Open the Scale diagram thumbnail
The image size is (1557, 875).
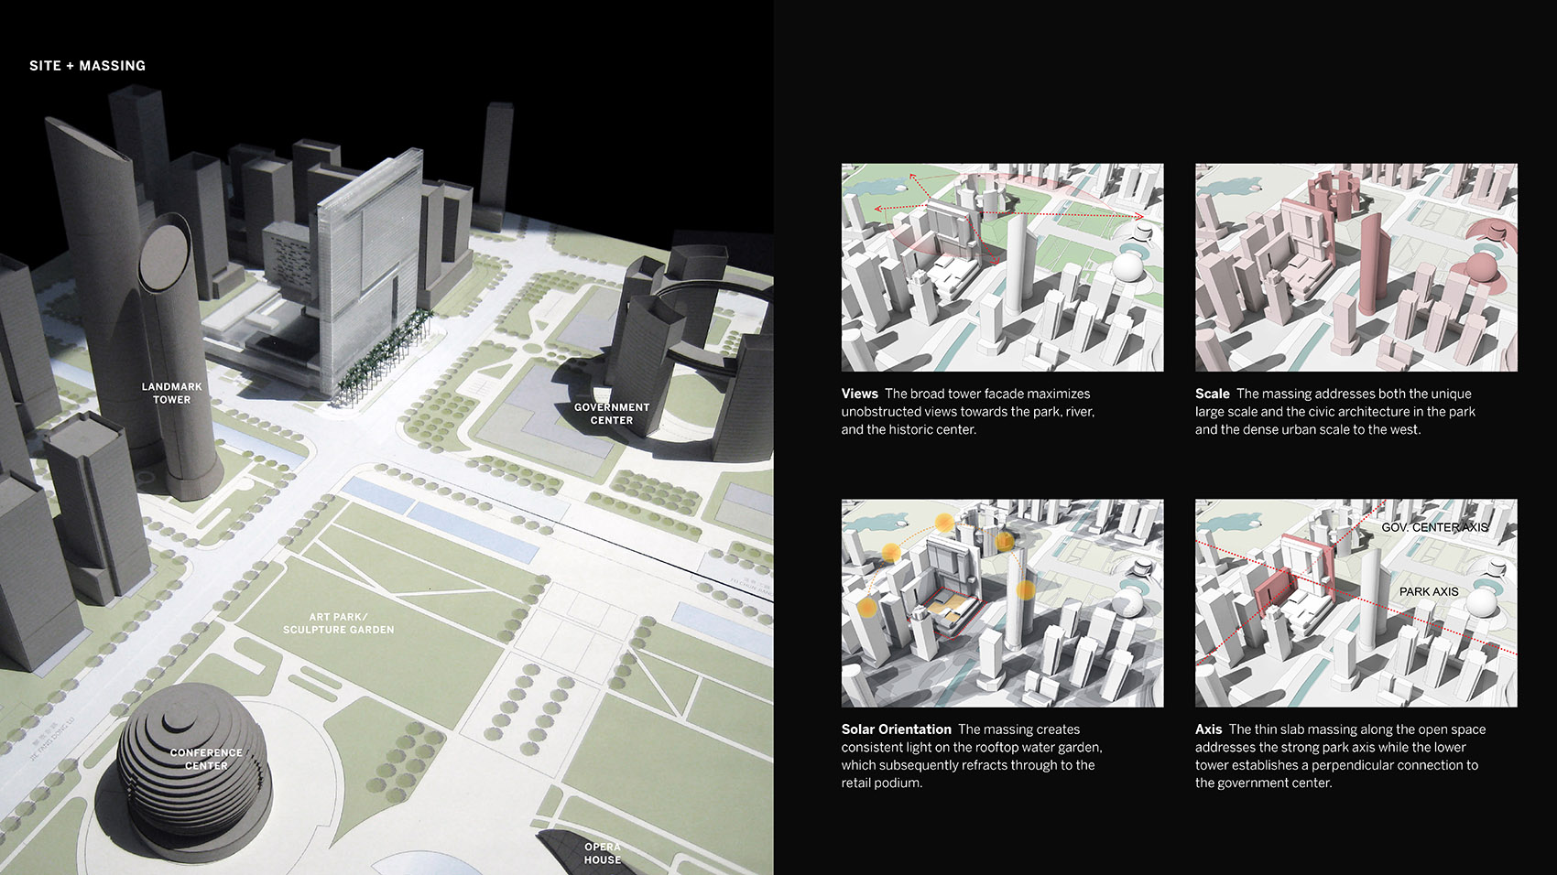click(x=1356, y=267)
